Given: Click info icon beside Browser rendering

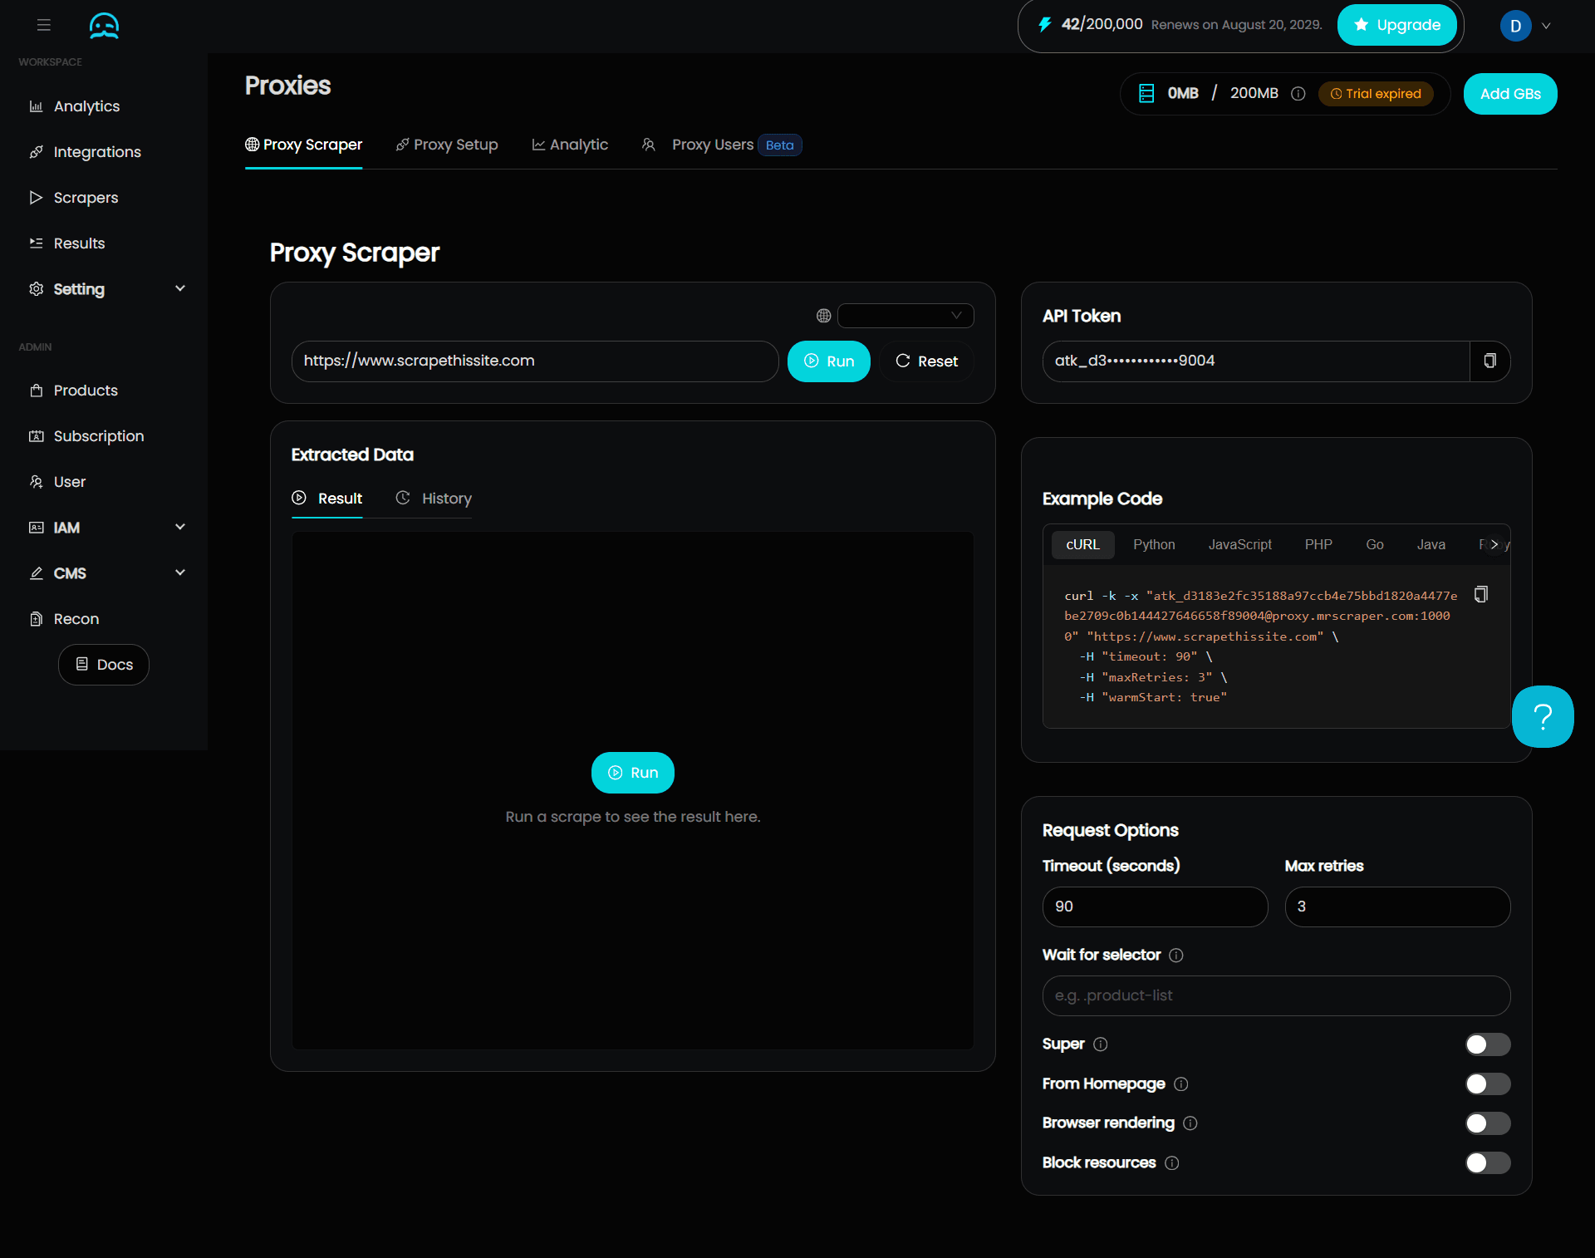Looking at the screenshot, I should click(1190, 1123).
